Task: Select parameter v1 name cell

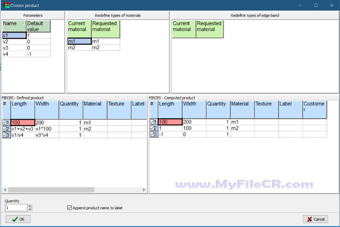Action: pos(14,35)
